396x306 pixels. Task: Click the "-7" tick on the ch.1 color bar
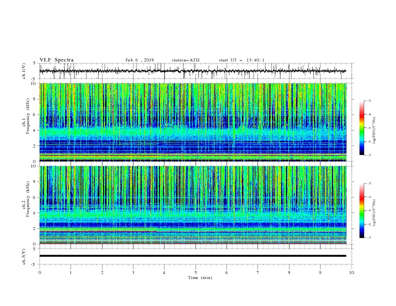click(x=368, y=155)
